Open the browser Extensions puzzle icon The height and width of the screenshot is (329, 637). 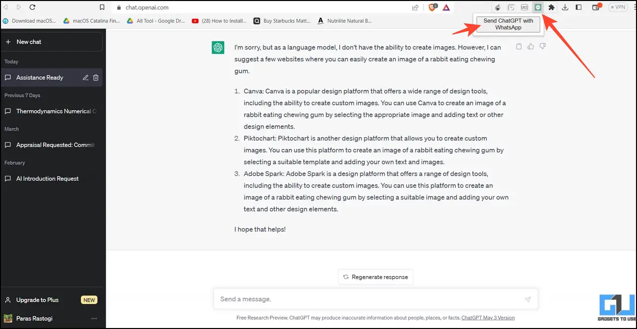click(551, 7)
